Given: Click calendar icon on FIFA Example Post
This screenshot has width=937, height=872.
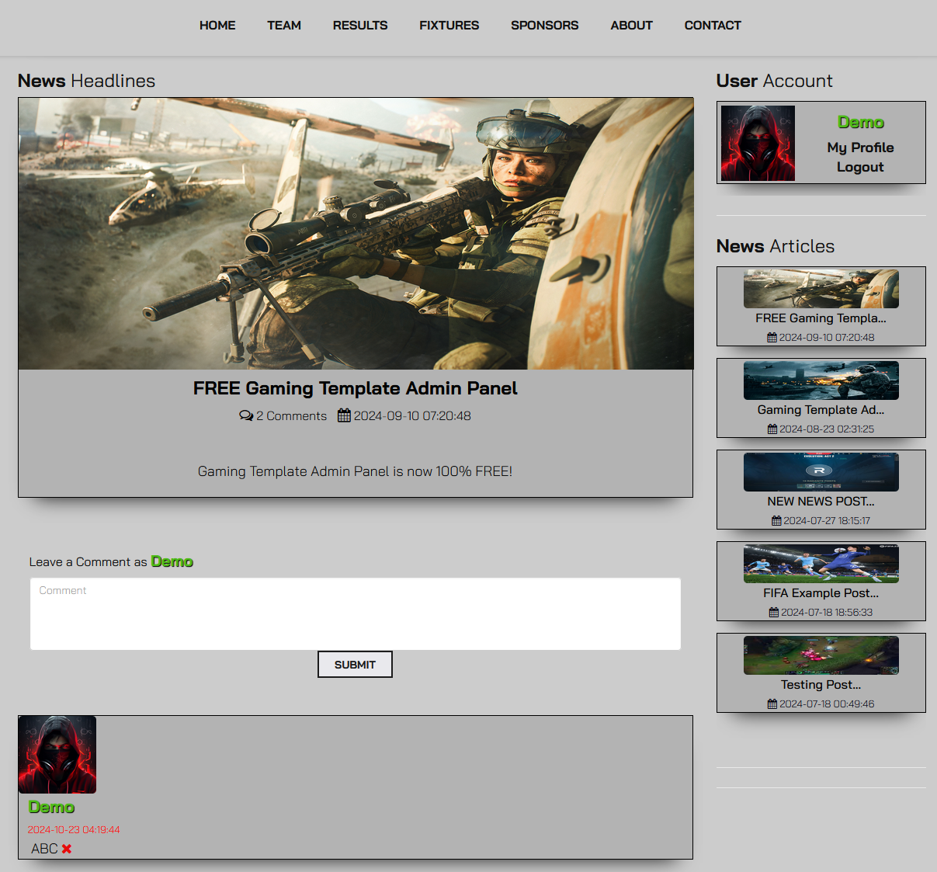Looking at the screenshot, I should point(773,613).
